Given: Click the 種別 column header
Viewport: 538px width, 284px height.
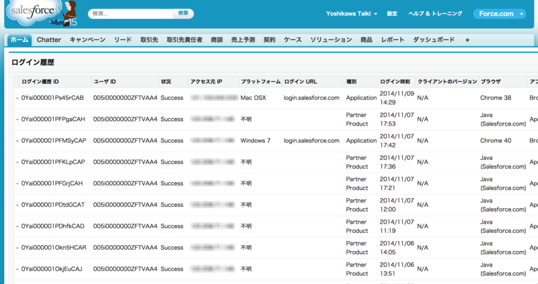Looking at the screenshot, I should (x=351, y=81).
